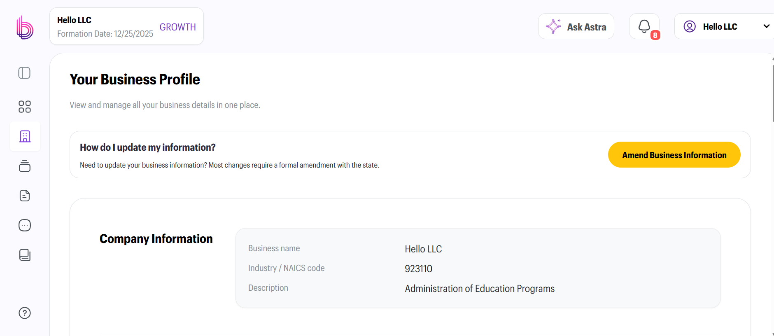Click the Industry / NAICS code label
This screenshot has width=774, height=336.
click(286, 268)
